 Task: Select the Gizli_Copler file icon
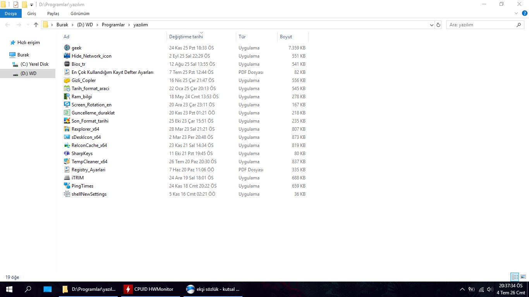(67, 80)
